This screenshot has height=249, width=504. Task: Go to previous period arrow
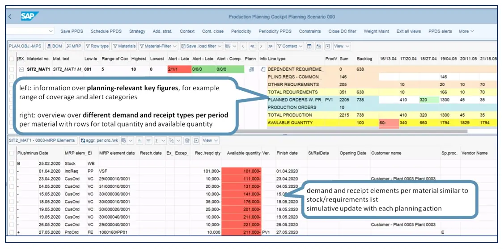(x=243, y=46)
